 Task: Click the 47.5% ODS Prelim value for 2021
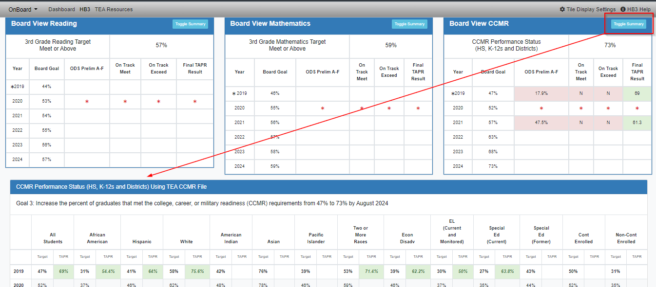click(541, 123)
